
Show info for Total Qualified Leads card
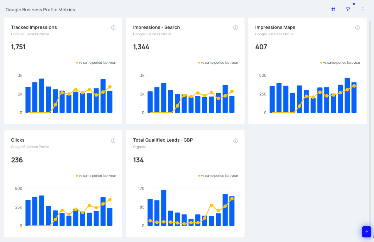[235, 141]
